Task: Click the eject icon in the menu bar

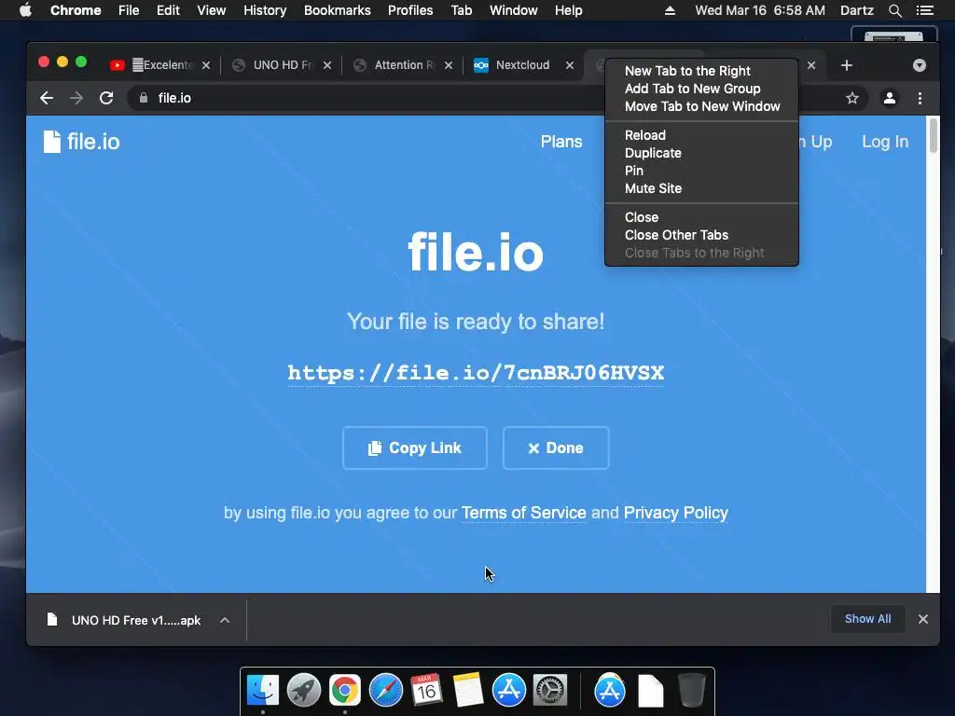Action: click(670, 10)
